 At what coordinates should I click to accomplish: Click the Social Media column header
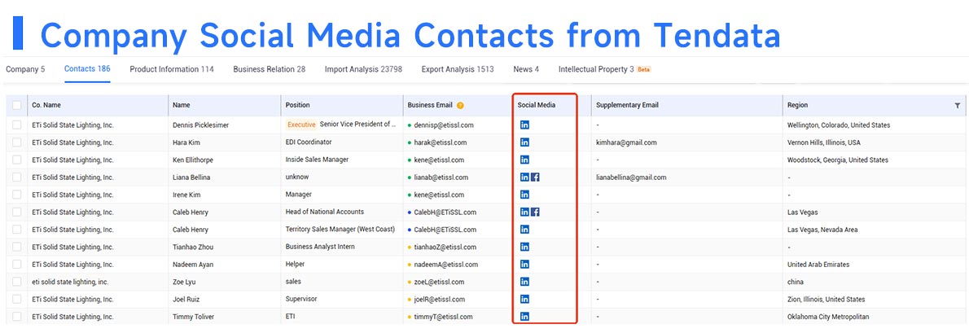coord(536,106)
